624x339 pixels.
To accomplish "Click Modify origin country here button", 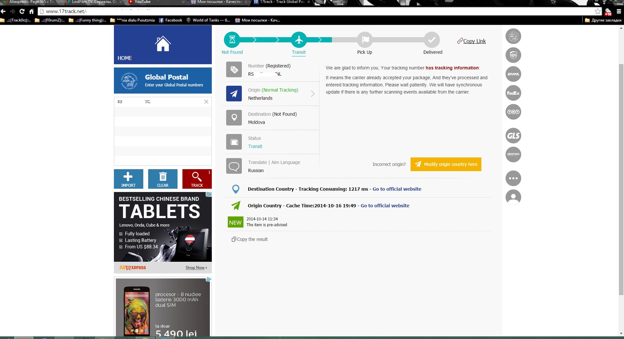I will coord(446,164).
